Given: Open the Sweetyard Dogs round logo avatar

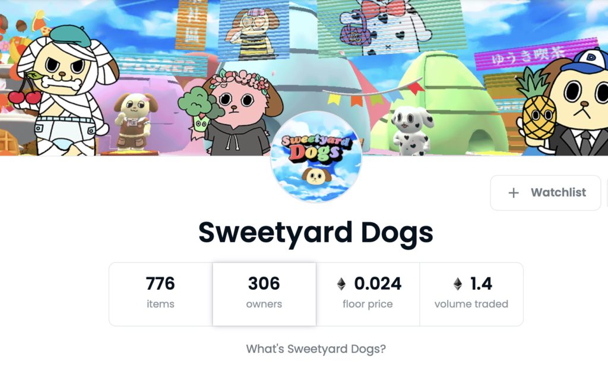Looking at the screenshot, I should (316, 157).
